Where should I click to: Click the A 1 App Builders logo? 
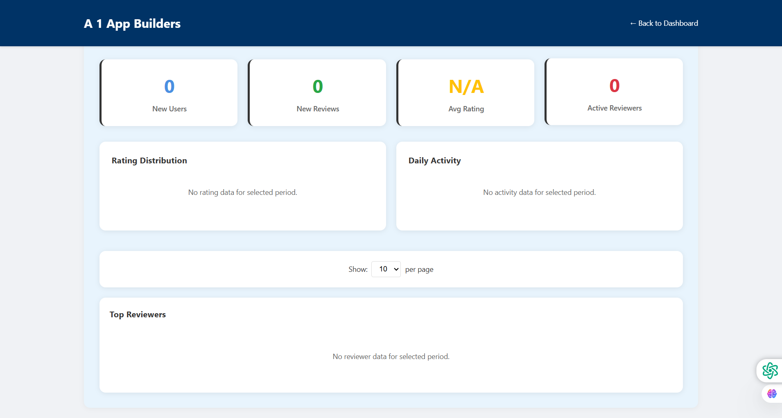[132, 24]
